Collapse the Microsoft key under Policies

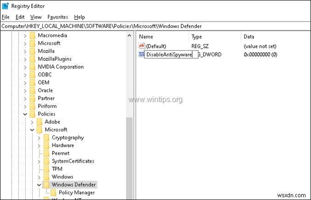[x=32, y=130]
